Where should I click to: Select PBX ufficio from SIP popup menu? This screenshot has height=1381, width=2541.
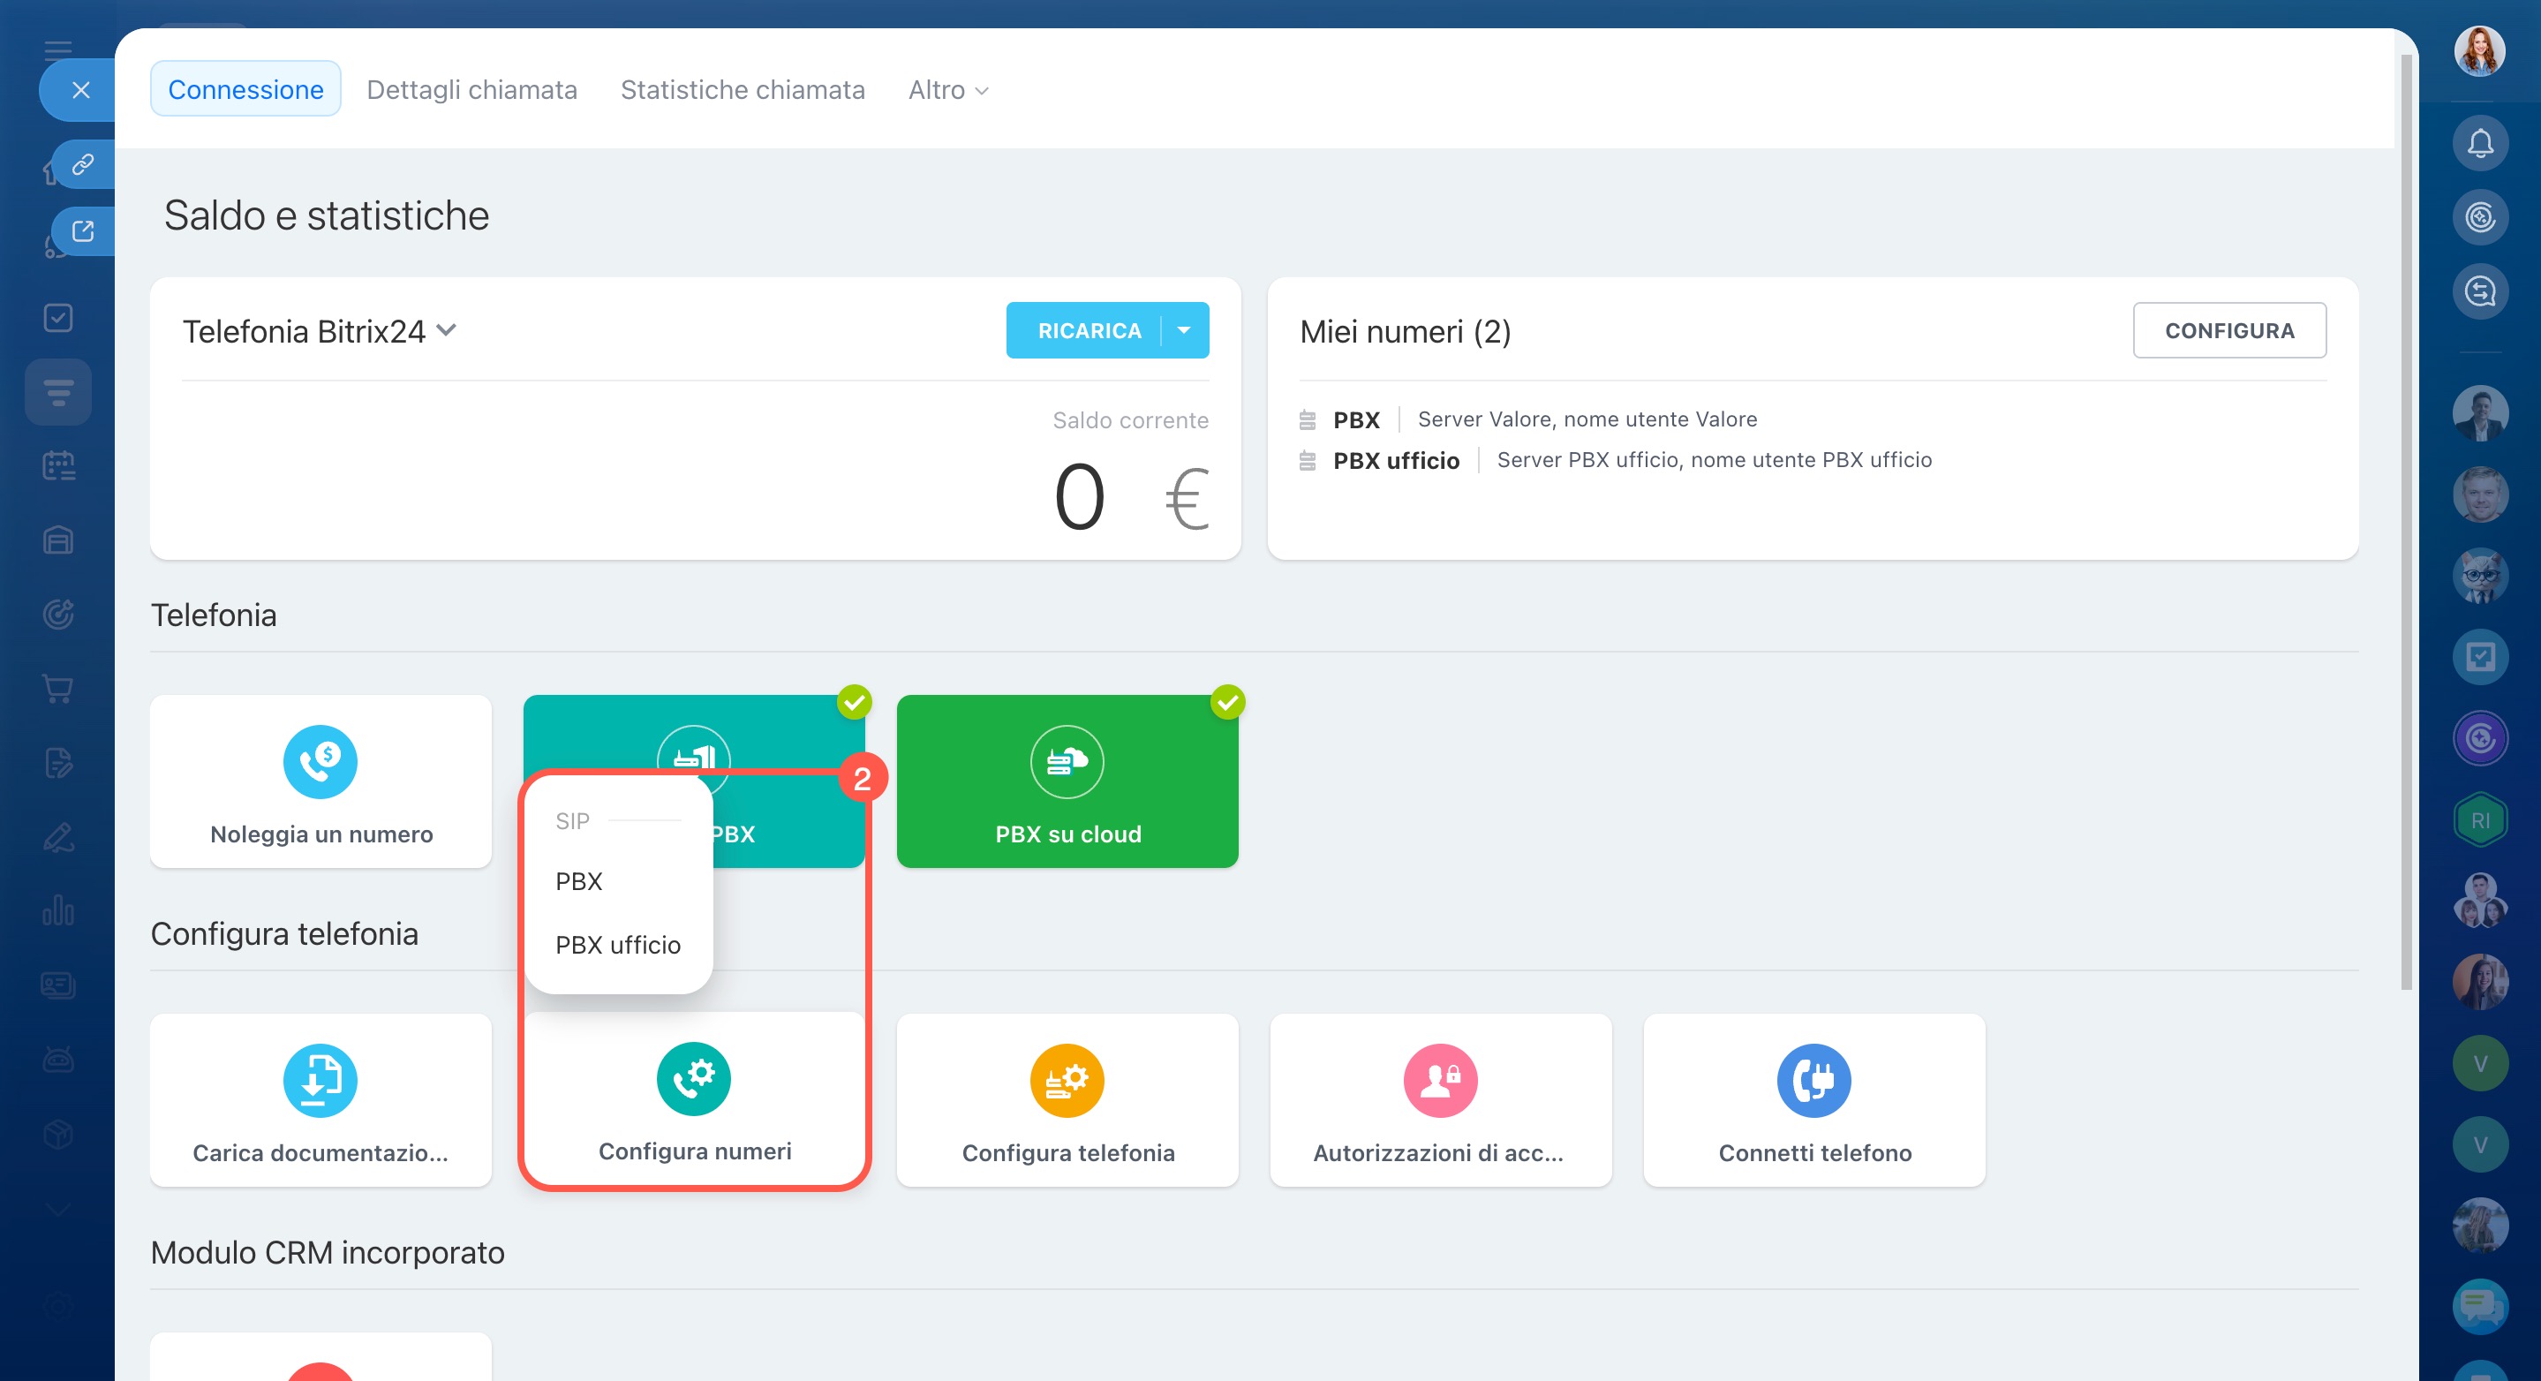[x=617, y=944]
